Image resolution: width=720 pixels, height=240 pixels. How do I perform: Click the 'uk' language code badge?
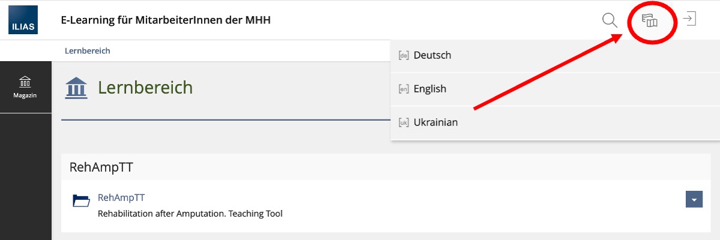403,122
